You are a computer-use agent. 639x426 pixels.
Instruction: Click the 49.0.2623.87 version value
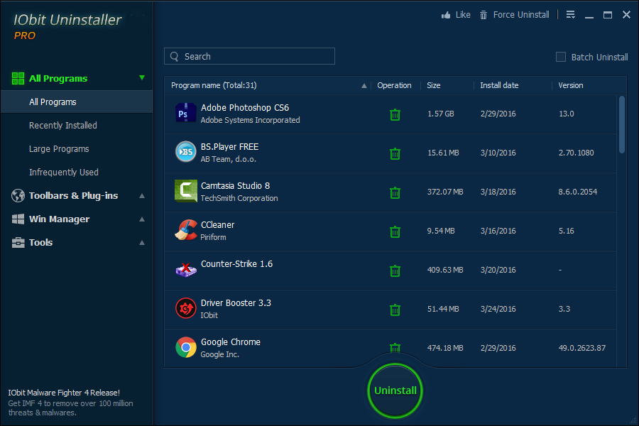click(x=582, y=348)
